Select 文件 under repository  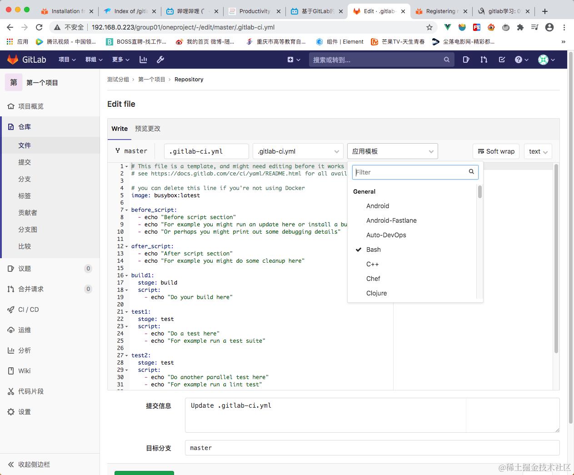50,145
